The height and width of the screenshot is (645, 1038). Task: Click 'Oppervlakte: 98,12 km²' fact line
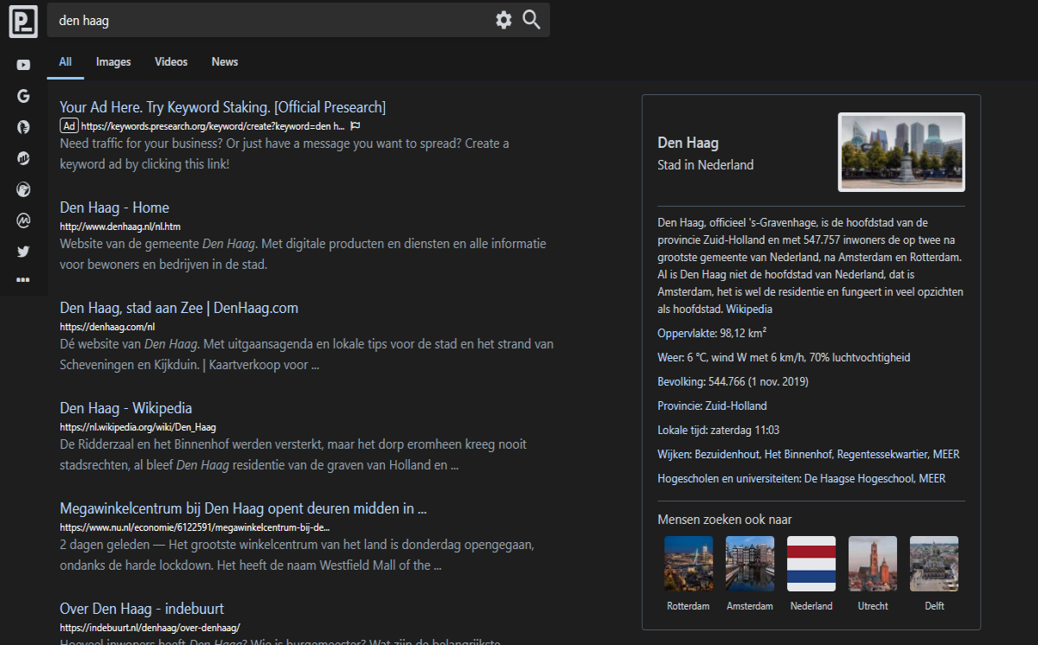tap(713, 333)
